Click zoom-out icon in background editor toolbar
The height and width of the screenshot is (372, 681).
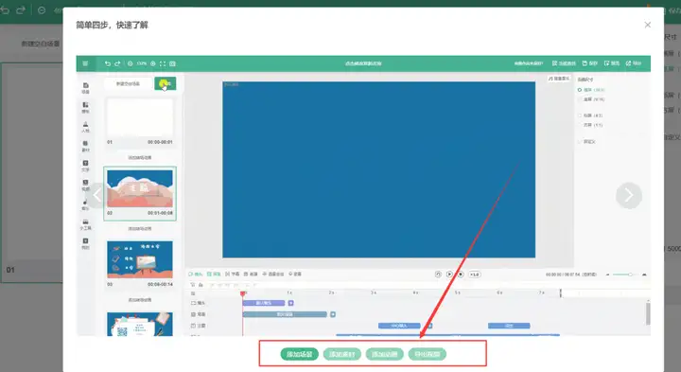pyautogui.click(x=42, y=10)
